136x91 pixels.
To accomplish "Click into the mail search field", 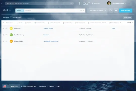I will coord(52,11).
